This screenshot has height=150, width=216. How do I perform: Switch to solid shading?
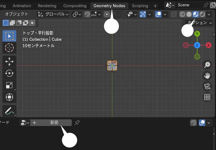coord(189,14)
